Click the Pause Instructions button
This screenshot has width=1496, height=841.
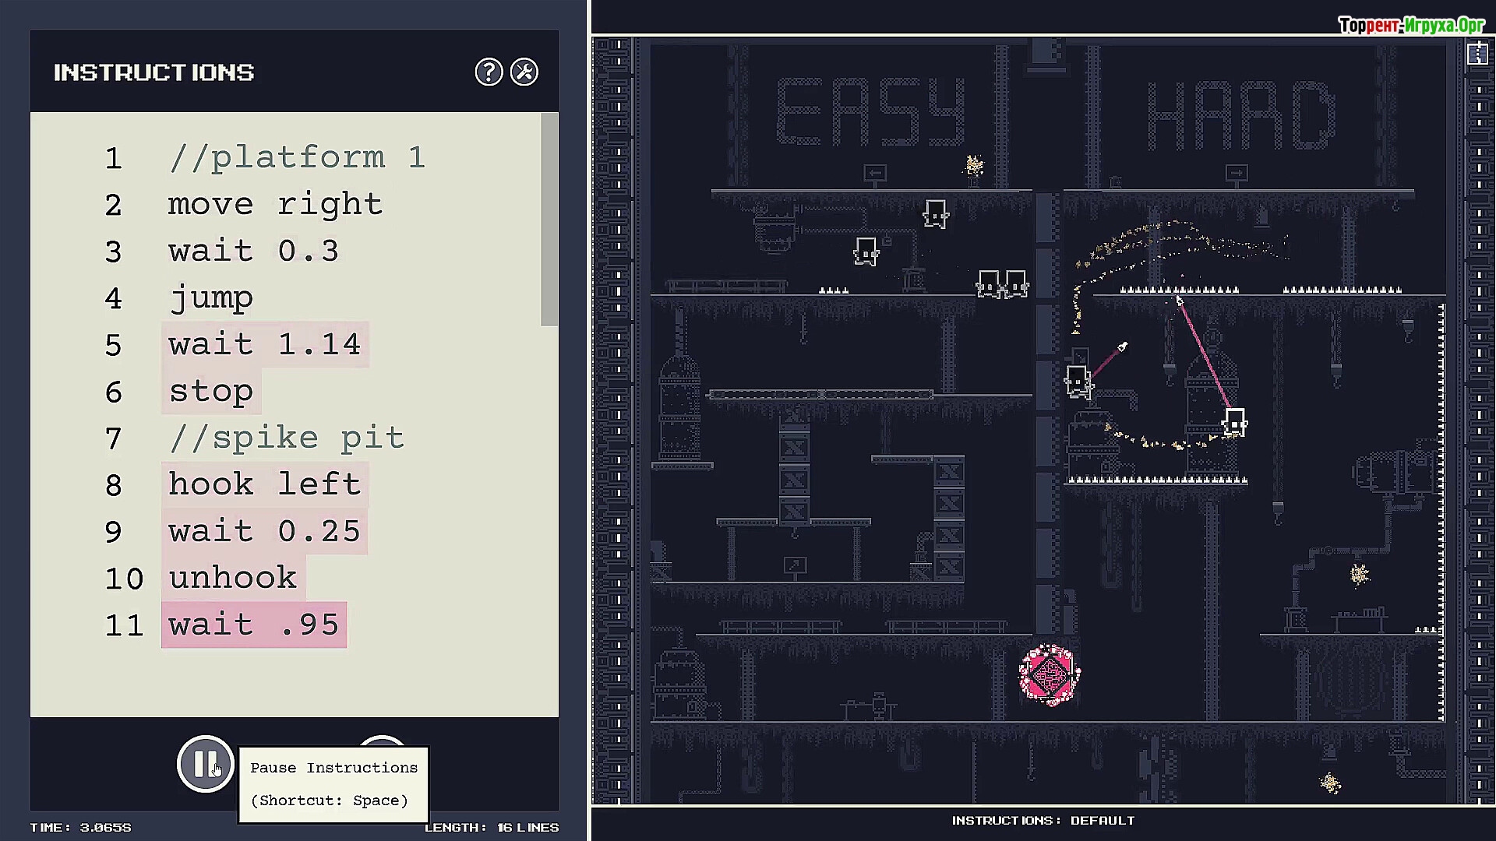(204, 764)
